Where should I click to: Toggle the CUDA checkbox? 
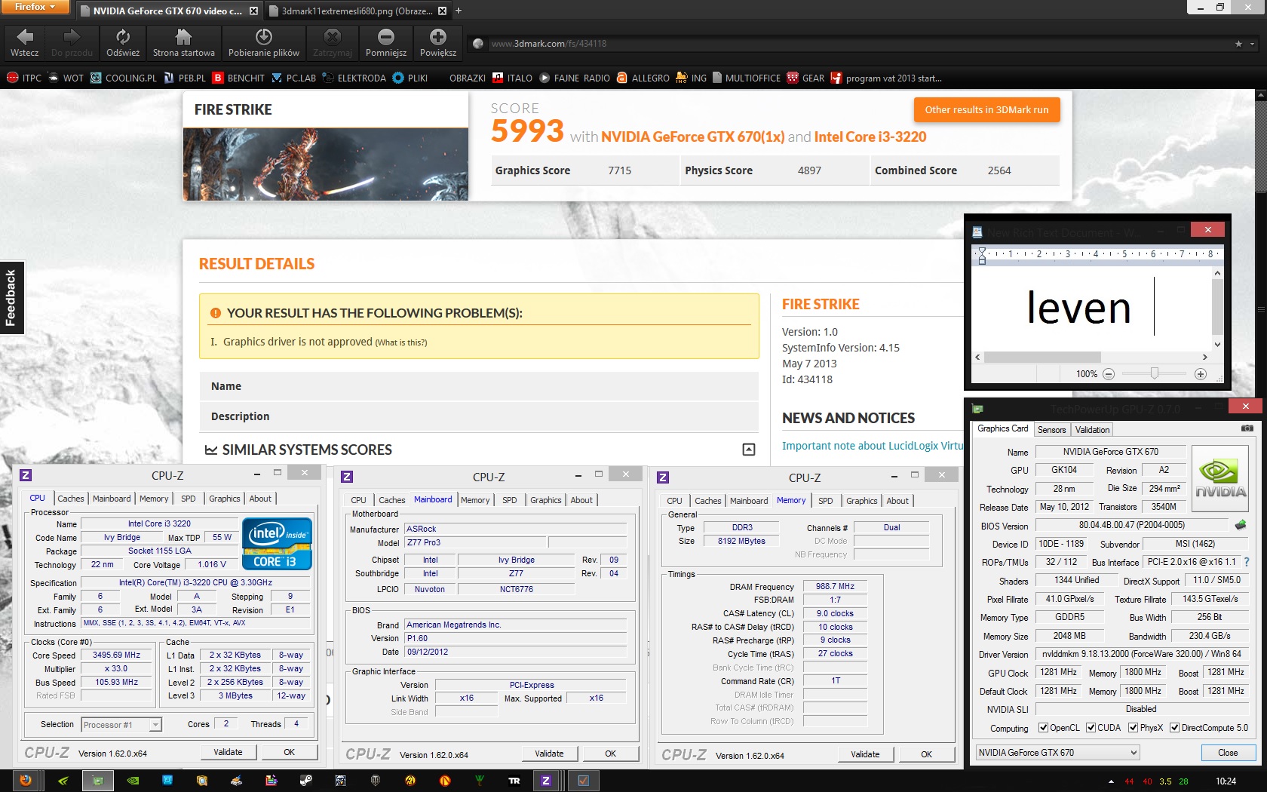(x=1091, y=728)
